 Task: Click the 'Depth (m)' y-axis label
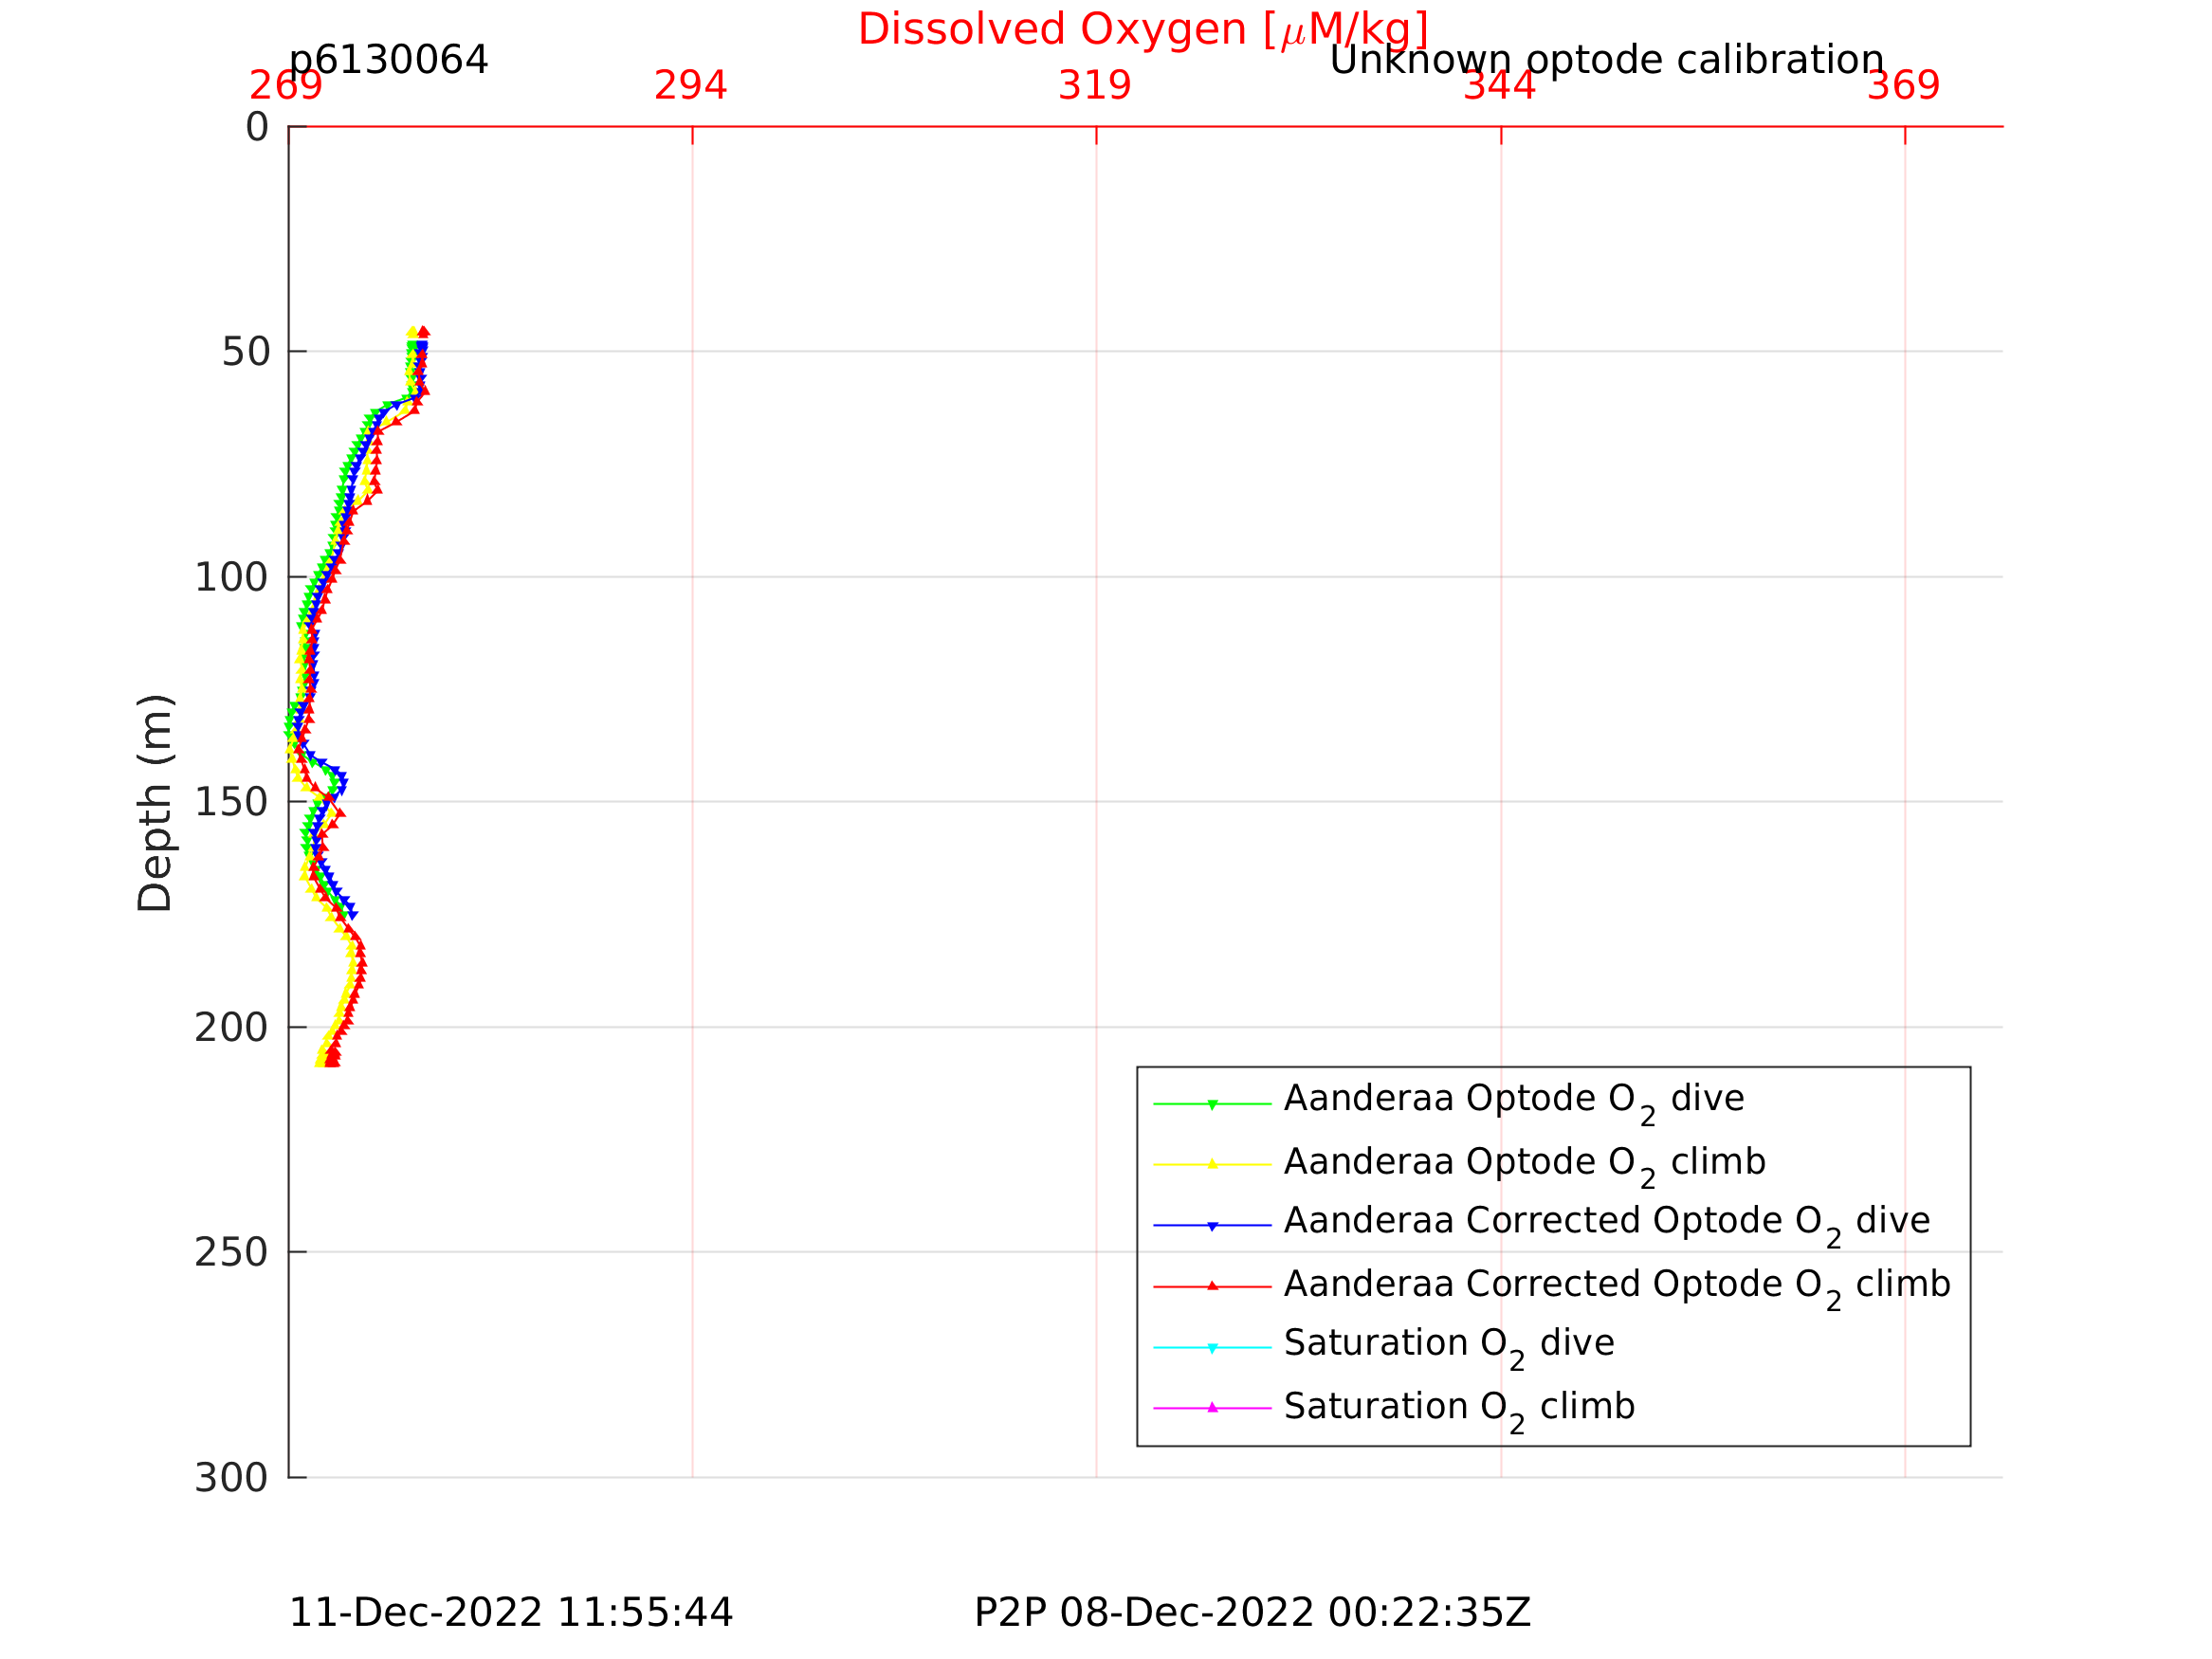[155, 803]
